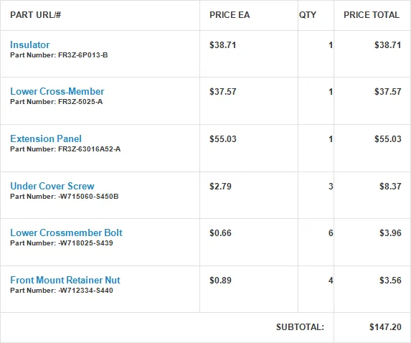Click the quantity 4 for Retainer Nut
The width and height of the screenshot is (411, 343).
(331, 281)
